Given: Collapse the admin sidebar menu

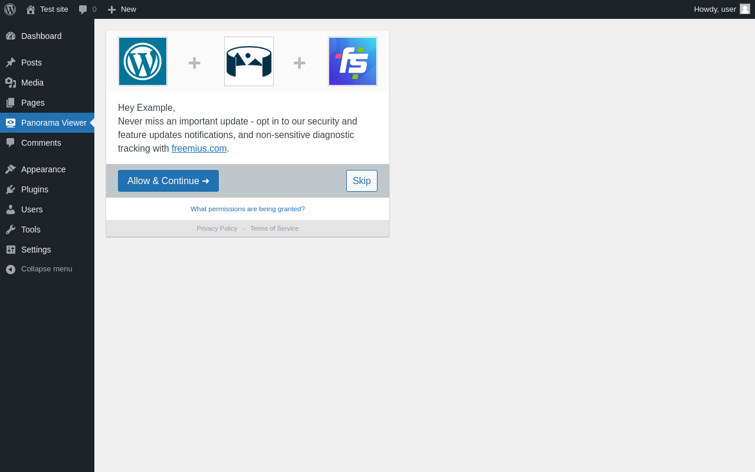Looking at the screenshot, I should pyautogui.click(x=47, y=269).
